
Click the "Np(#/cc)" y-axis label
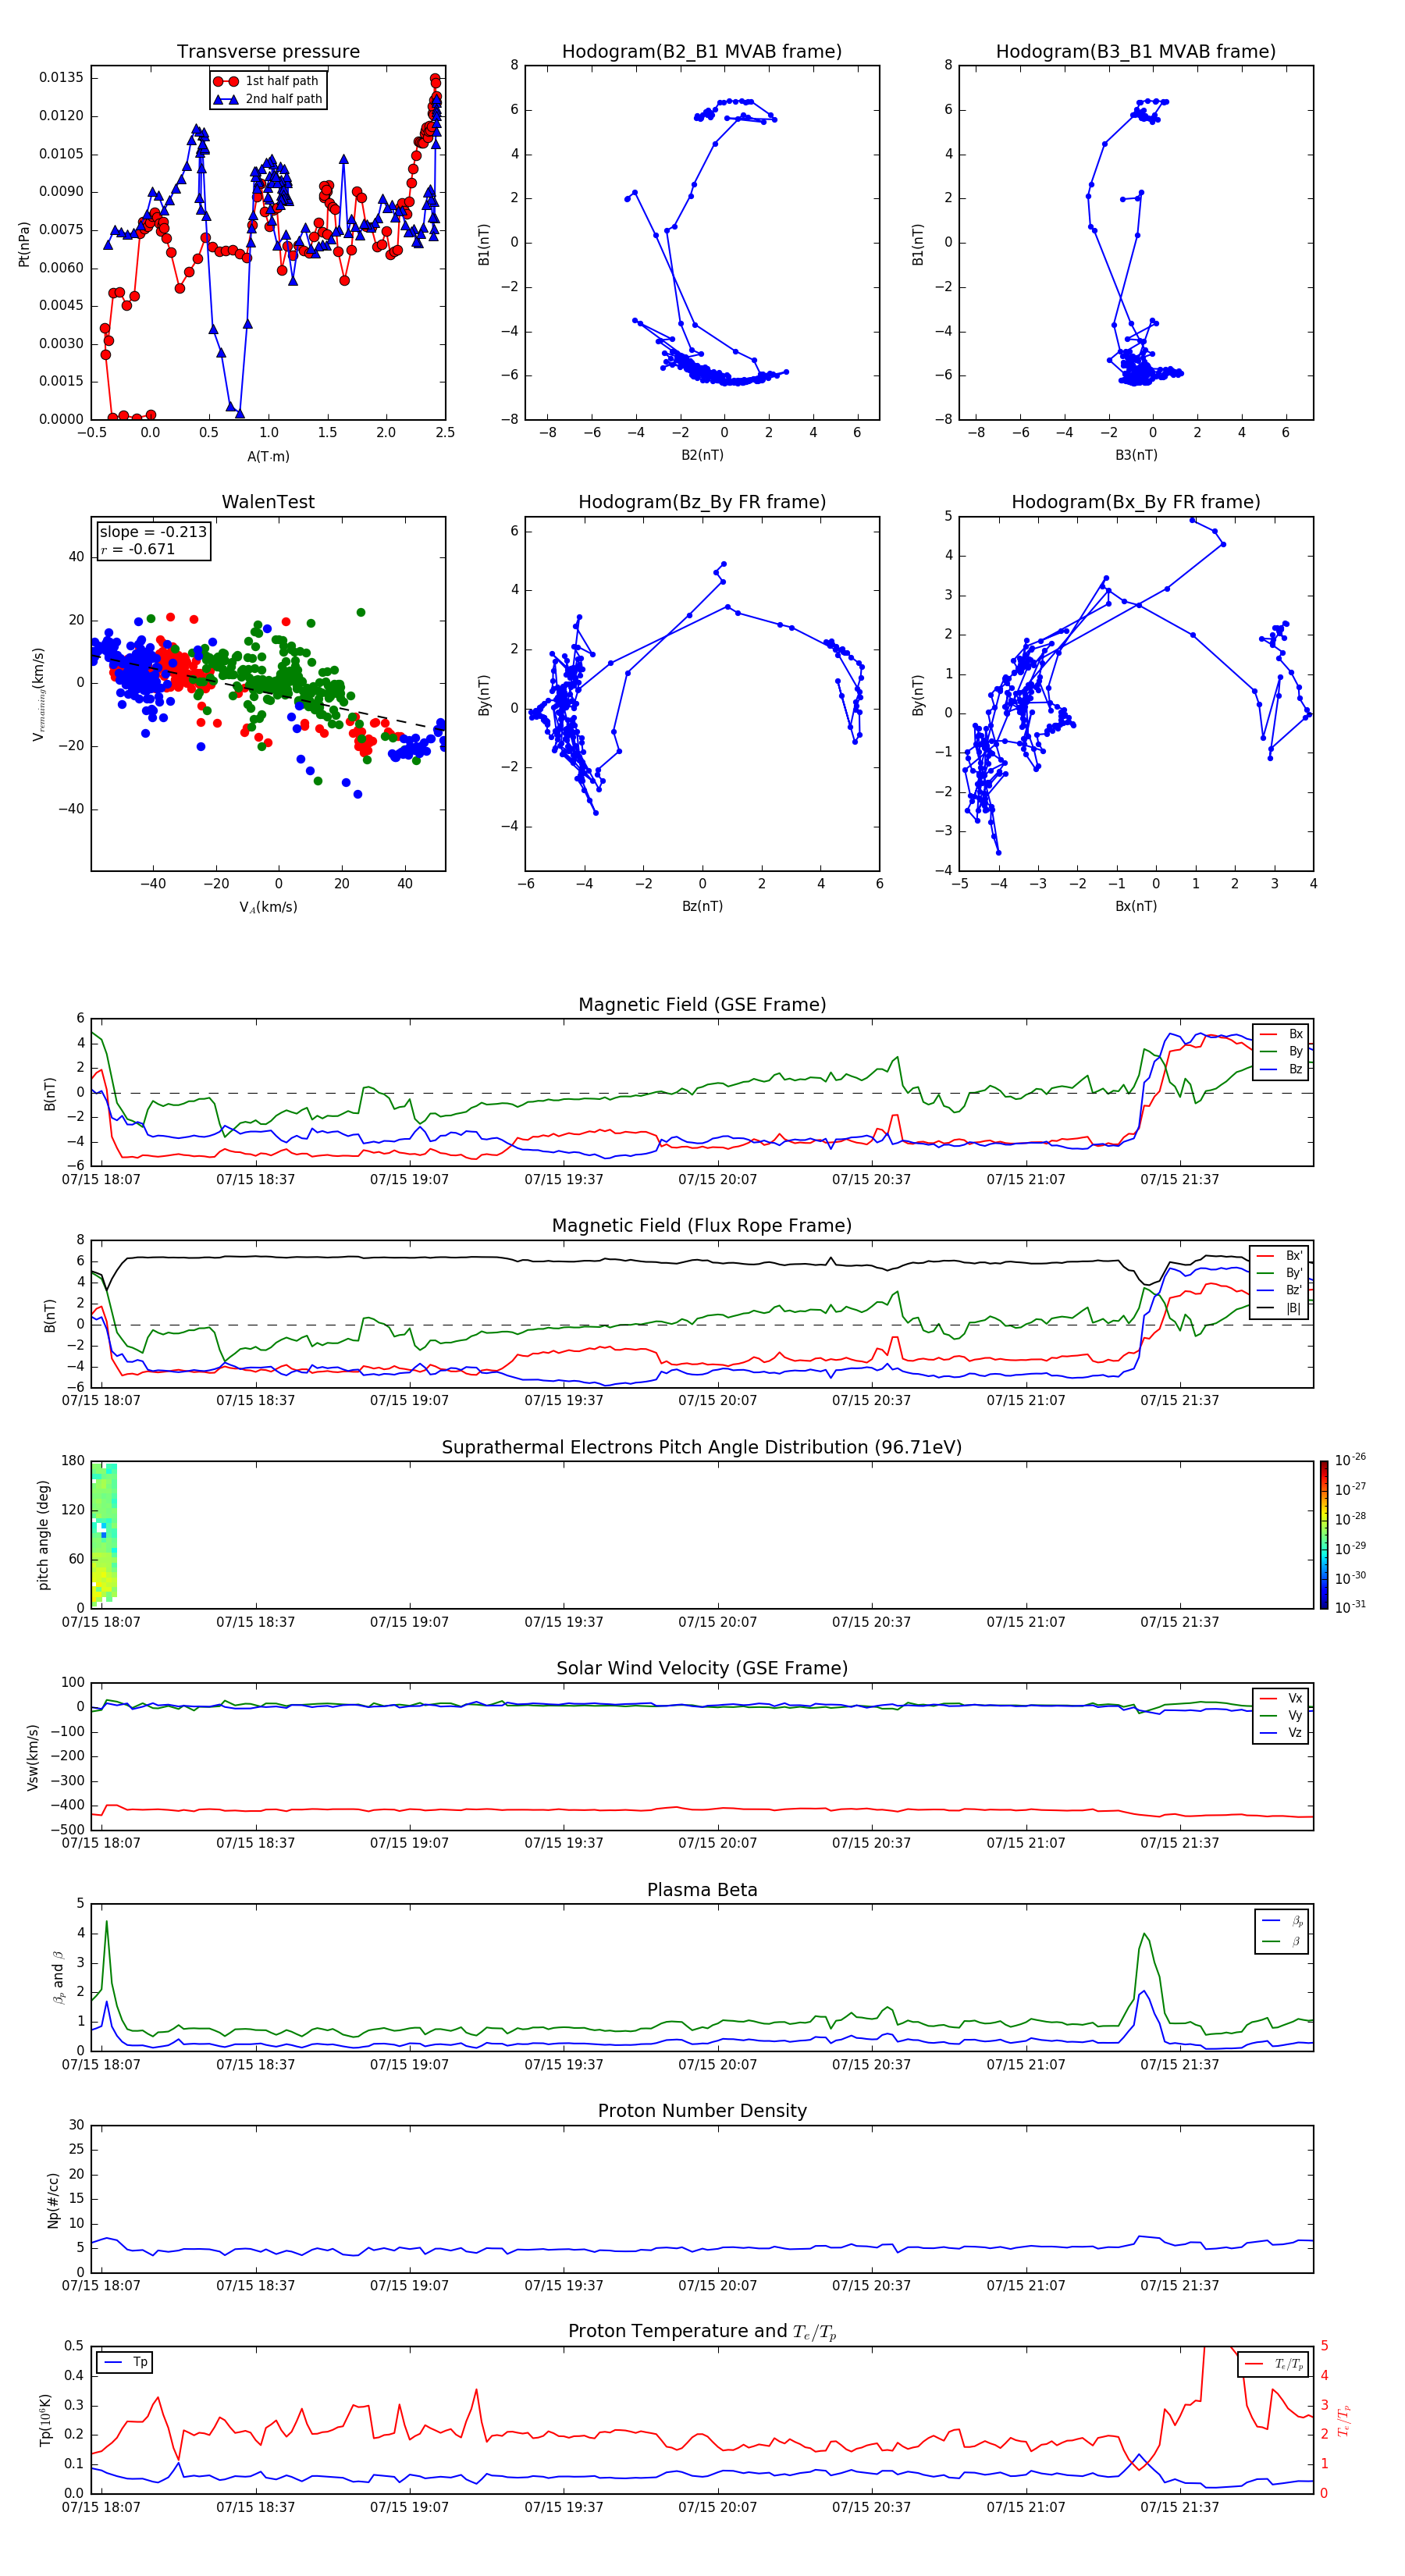coord(53,2200)
